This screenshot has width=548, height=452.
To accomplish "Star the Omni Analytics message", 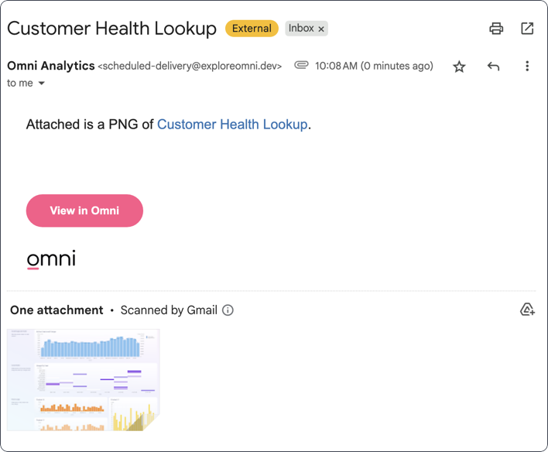I will click(459, 67).
